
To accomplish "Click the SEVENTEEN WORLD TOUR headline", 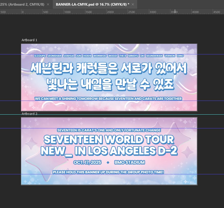I will [x=109, y=139].
